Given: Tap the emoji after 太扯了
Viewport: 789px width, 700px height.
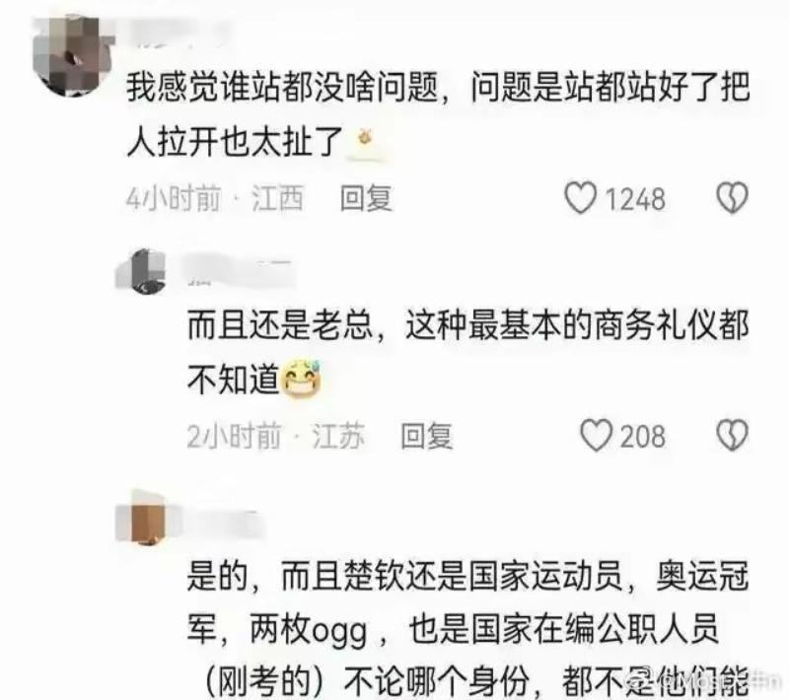Looking at the screenshot, I should click(x=366, y=143).
